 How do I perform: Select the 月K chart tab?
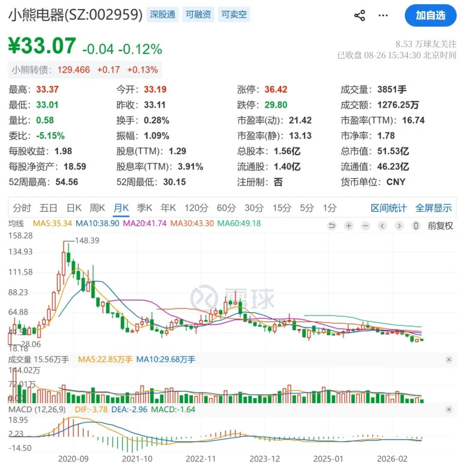(121, 208)
